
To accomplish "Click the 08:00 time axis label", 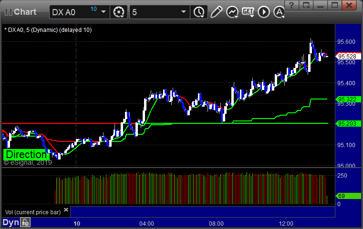I will [x=216, y=224].
